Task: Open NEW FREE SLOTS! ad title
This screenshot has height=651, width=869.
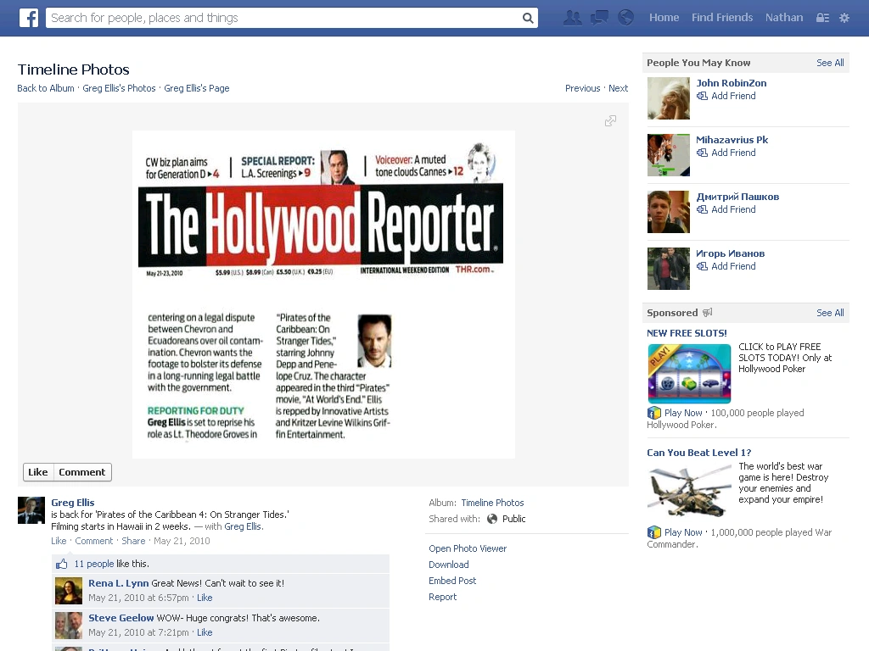Action: [687, 333]
